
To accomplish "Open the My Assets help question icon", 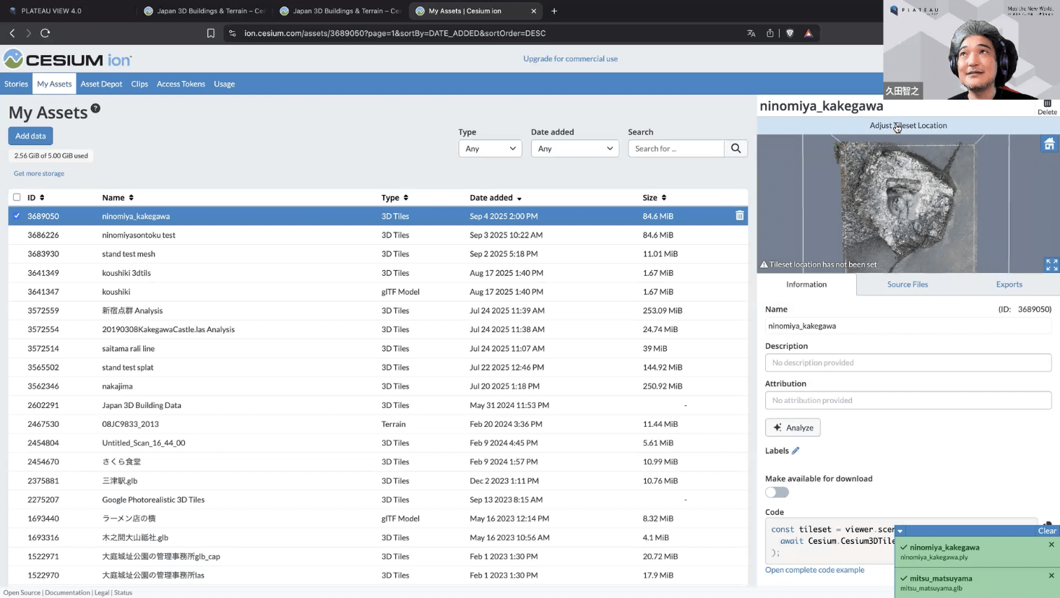I will pos(95,108).
